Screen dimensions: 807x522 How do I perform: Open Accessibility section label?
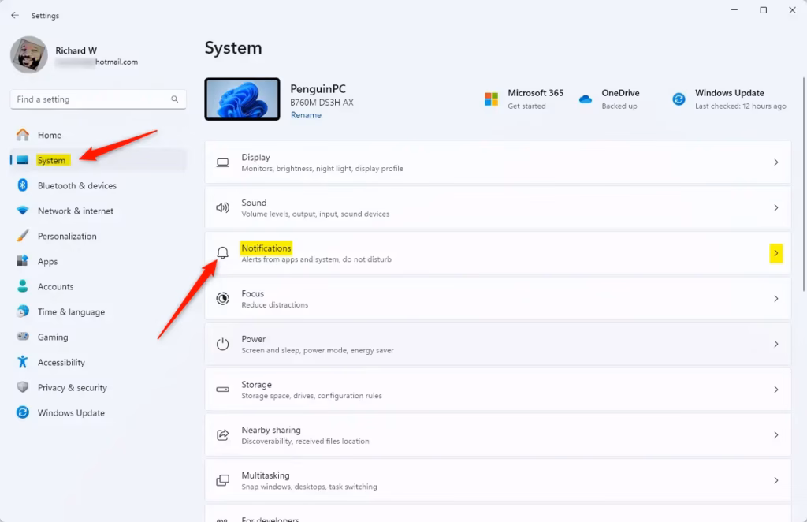(61, 363)
